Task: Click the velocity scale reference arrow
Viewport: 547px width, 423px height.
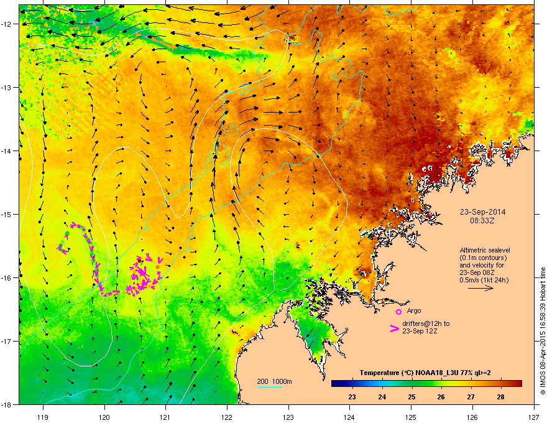Action: pyautogui.click(x=480, y=288)
